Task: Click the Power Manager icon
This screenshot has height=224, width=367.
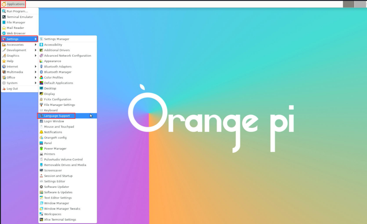Action: (41, 149)
